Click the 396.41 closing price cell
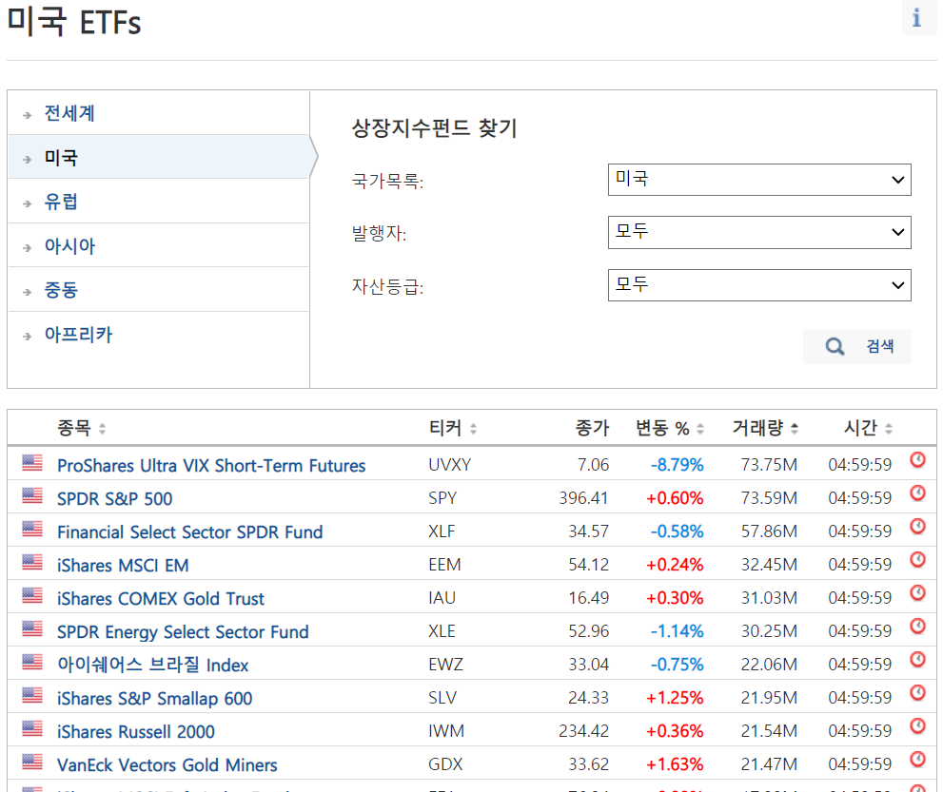943x792 pixels. [583, 498]
